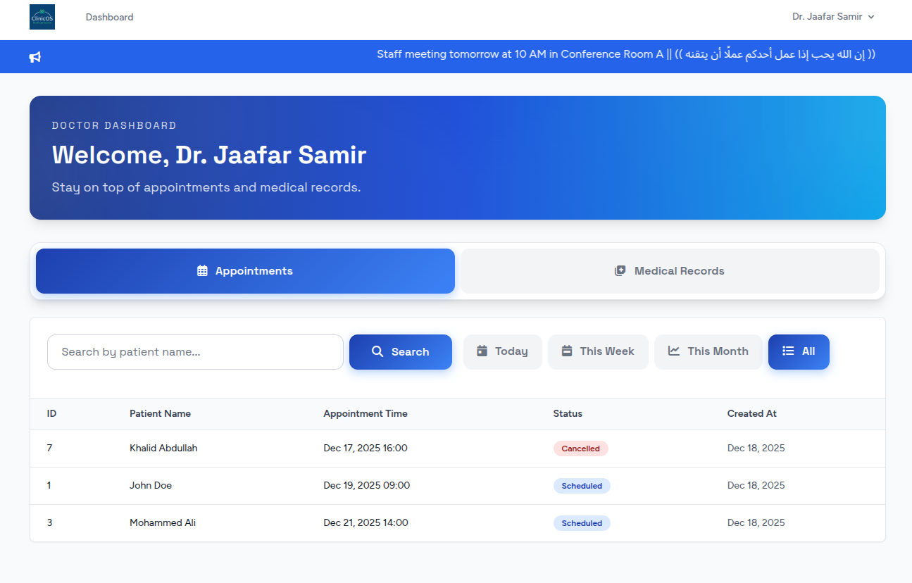The height and width of the screenshot is (583, 912).
Task: Expand the Dr. Jaafar Samir user menu
Action: 832,17
